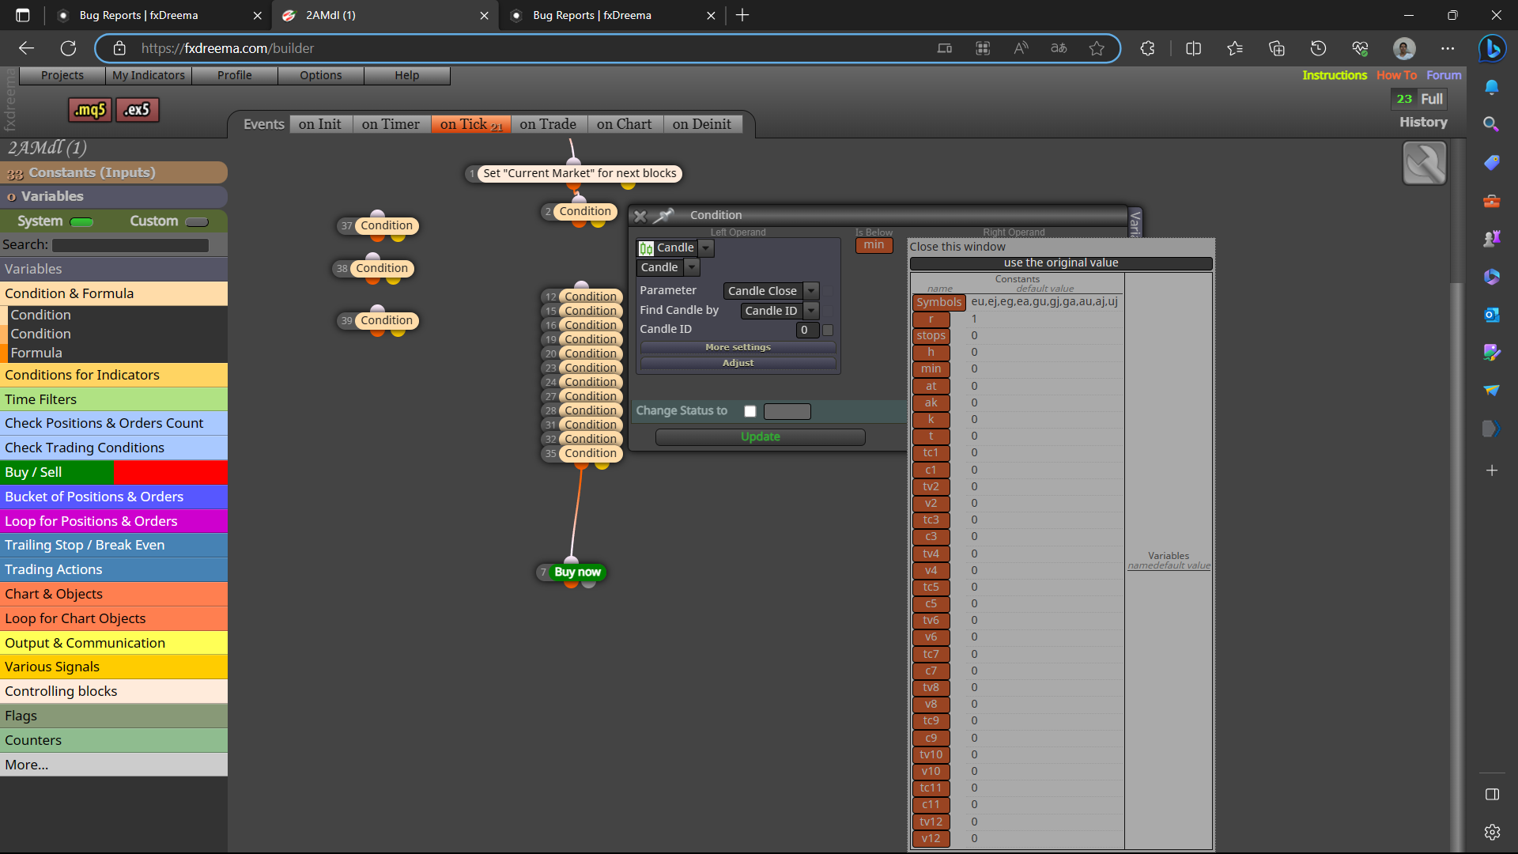
Task: Open browser Extensions puzzle icon
Action: click(x=1147, y=48)
